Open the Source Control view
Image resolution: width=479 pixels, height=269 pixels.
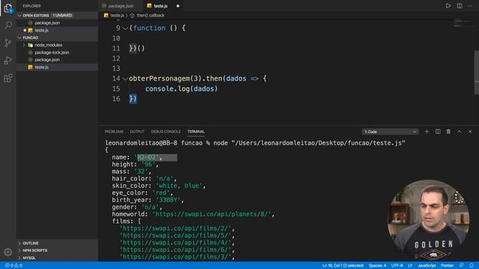coord(8,43)
